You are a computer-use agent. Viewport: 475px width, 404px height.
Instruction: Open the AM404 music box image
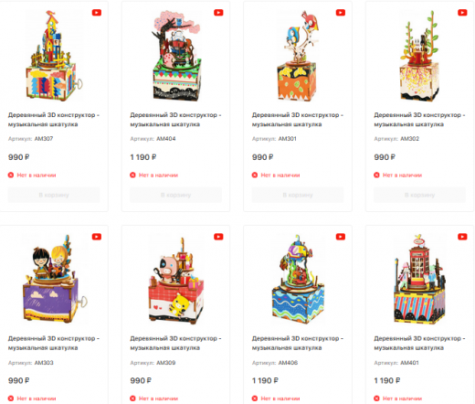pos(176,56)
